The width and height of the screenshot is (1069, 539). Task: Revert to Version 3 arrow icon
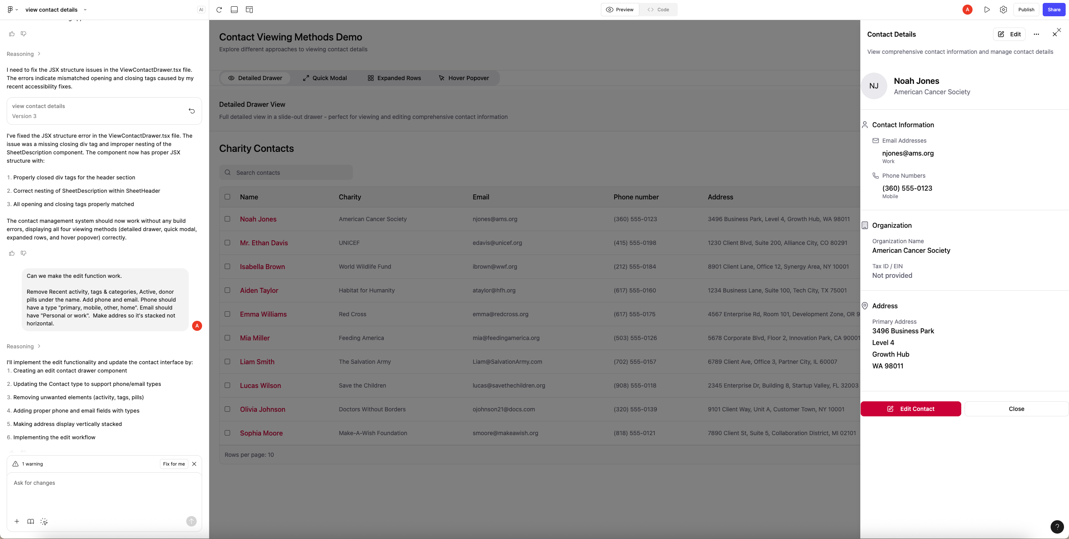(x=192, y=111)
